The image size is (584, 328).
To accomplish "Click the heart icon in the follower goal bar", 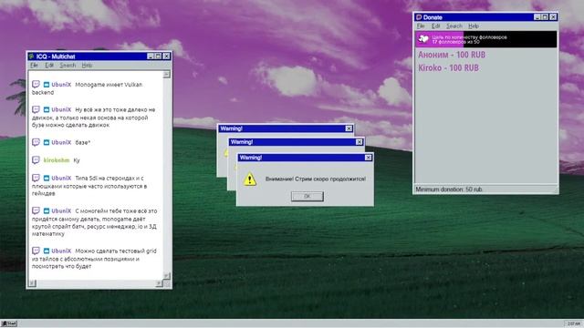I will [423, 38].
